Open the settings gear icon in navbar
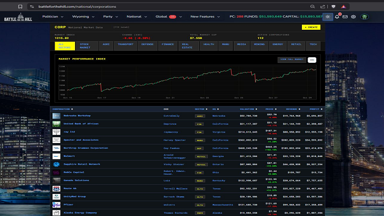Viewport: 384px width, 216px height. pyautogui.click(x=353, y=16)
